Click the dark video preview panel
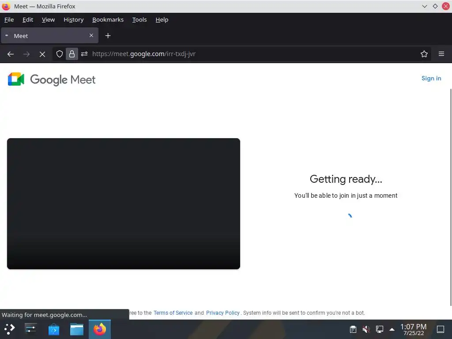 (x=124, y=203)
